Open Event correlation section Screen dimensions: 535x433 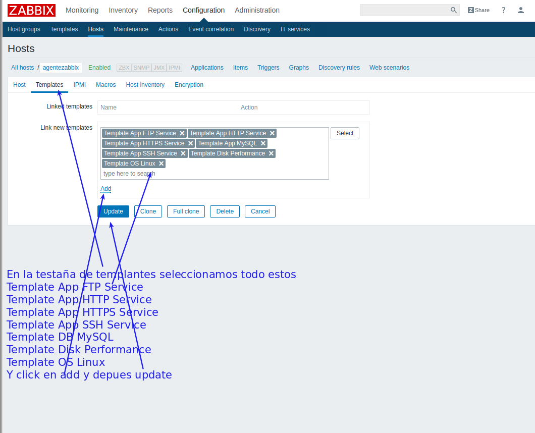tap(211, 29)
